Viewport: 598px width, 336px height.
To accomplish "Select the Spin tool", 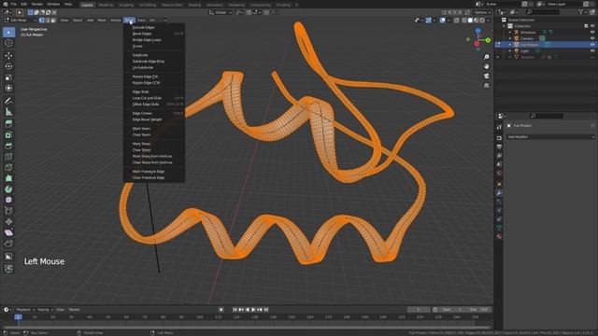I will click(8, 189).
